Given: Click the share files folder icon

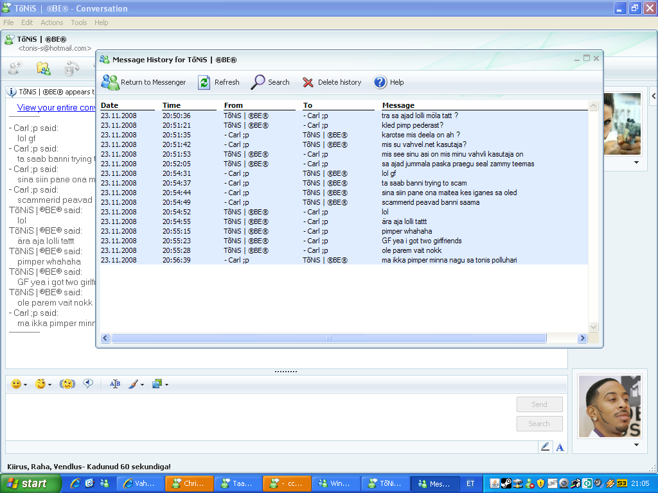Looking at the screenshot, I should (x=43, y=68).
